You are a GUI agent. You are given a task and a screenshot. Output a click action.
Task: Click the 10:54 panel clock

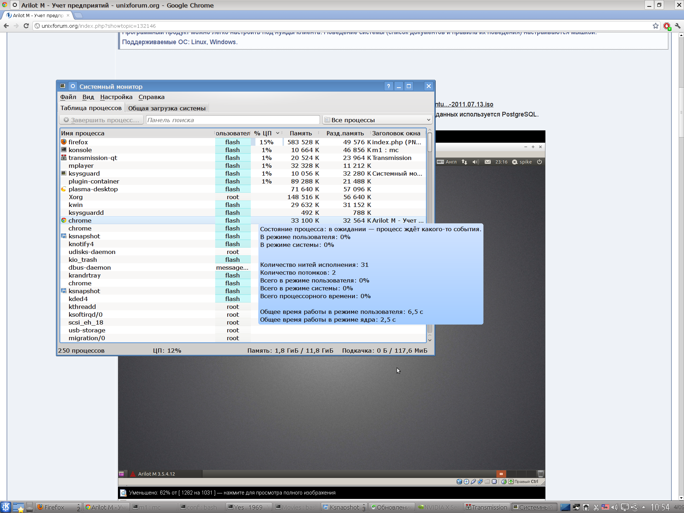[660, 507]
